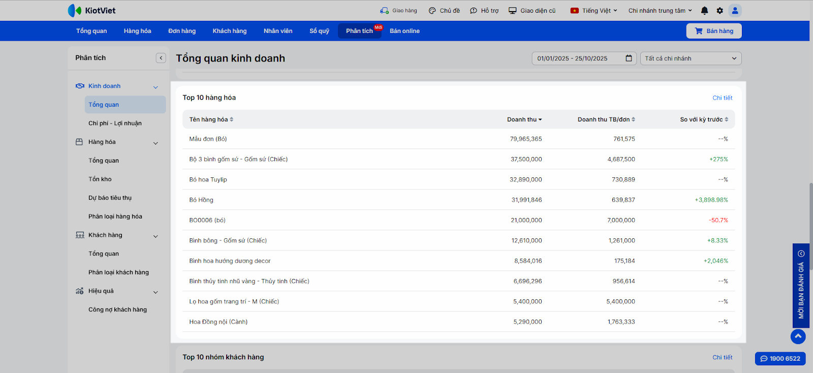Go to the Sổ quỹ menu
The height and width of the screenshot is (373, 813).
click(x=319, y=31)
